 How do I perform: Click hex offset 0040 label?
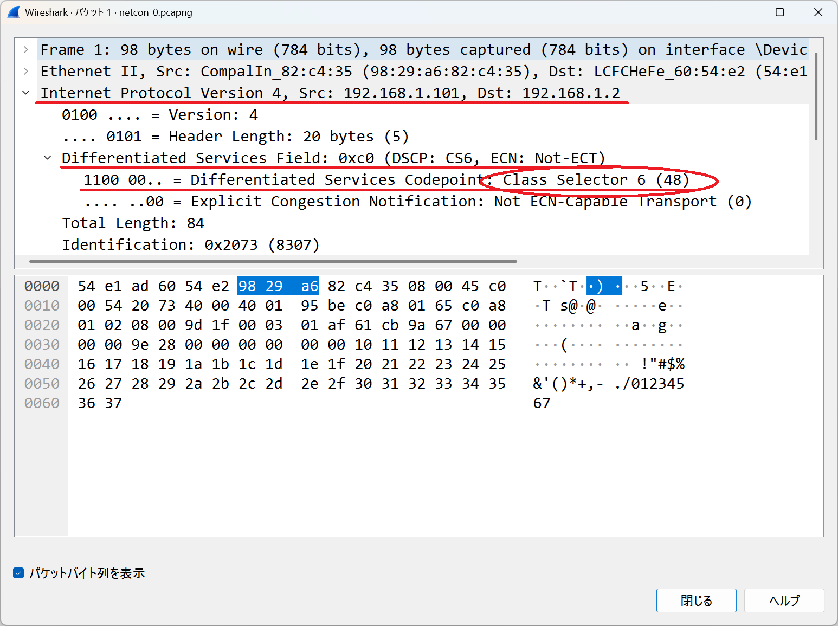[x=42, y=364]
